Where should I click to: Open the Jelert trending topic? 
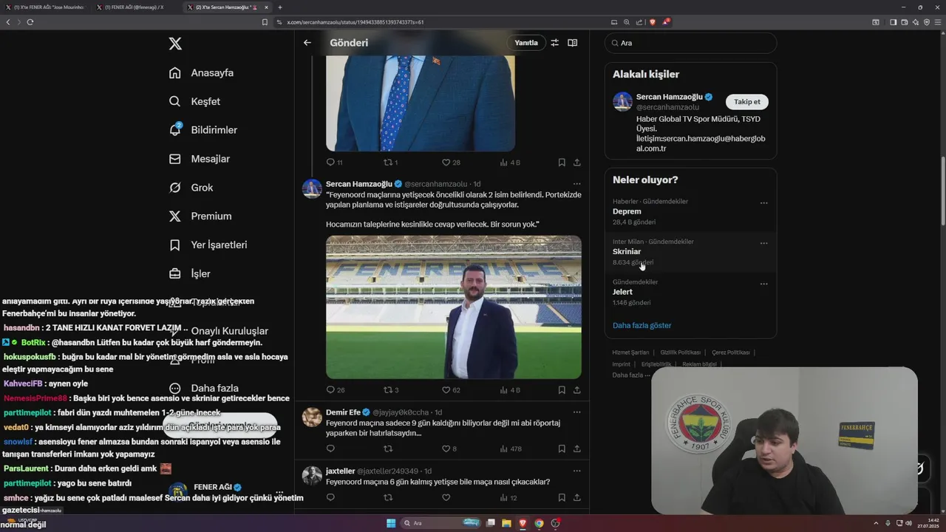(x=622, y=292)
